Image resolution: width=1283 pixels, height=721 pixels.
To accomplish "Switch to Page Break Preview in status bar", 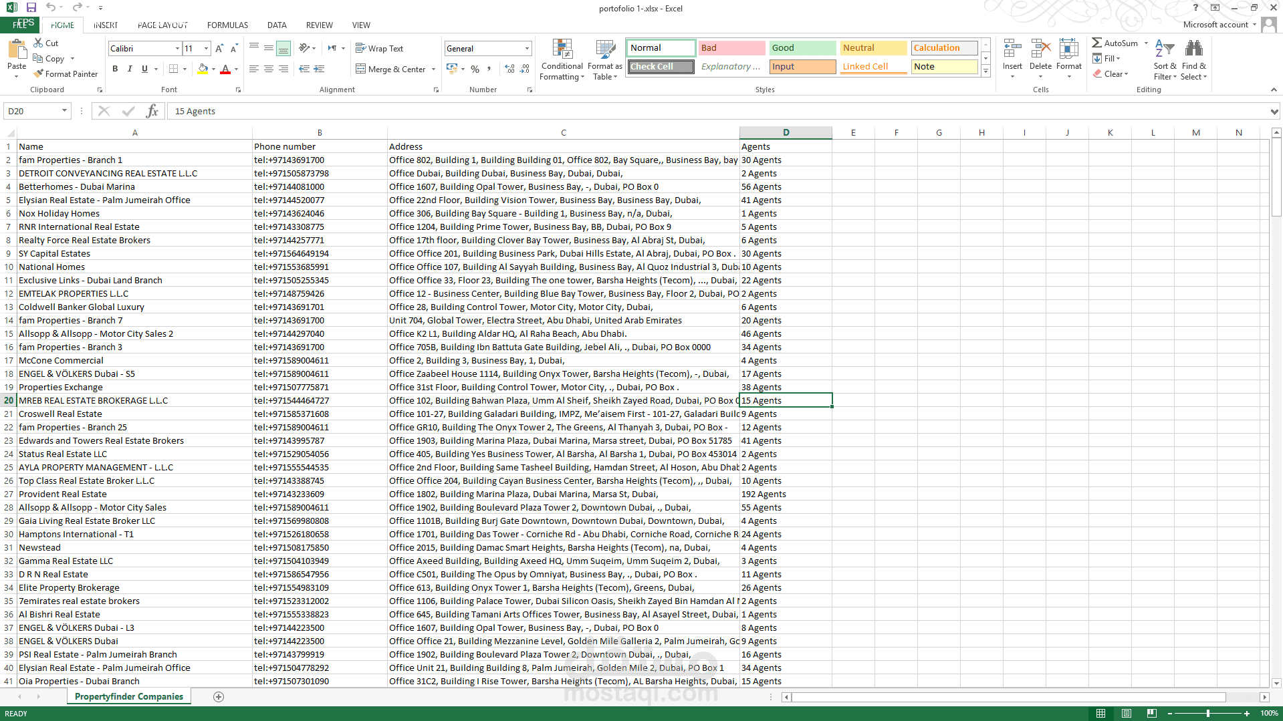I will tap(1152, 713).
